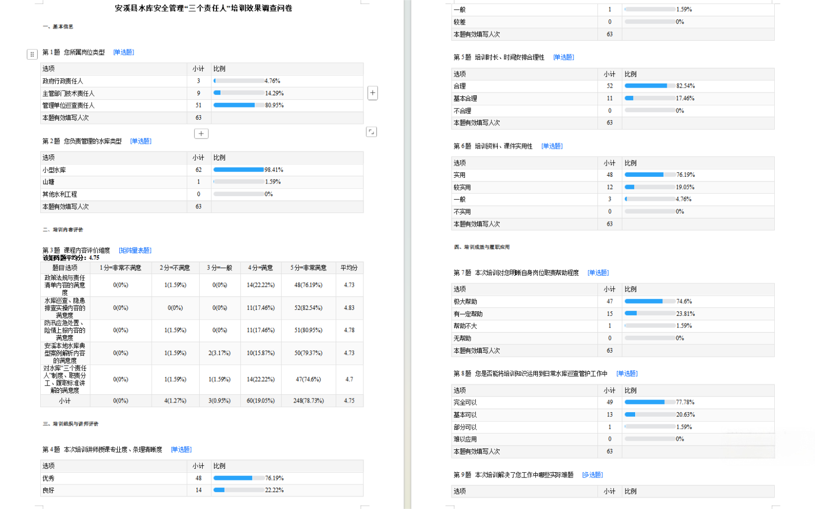Click the table move handle beside question 1
This screenshot has width=815, height=509.
pyautogui.click(x=32, y=54)
